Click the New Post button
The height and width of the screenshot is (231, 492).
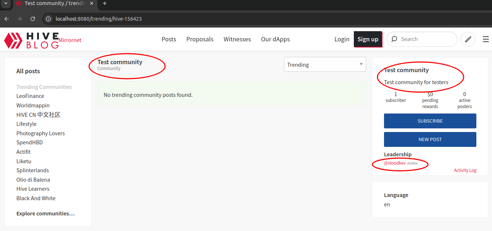[x=430, y=139]
